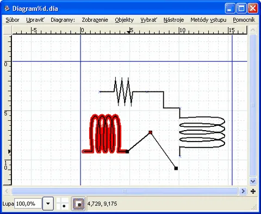This screenshot has width=261, height=214.
Task: Maximize the Diagram%d.dia window
Action: [x=241, y=8]
